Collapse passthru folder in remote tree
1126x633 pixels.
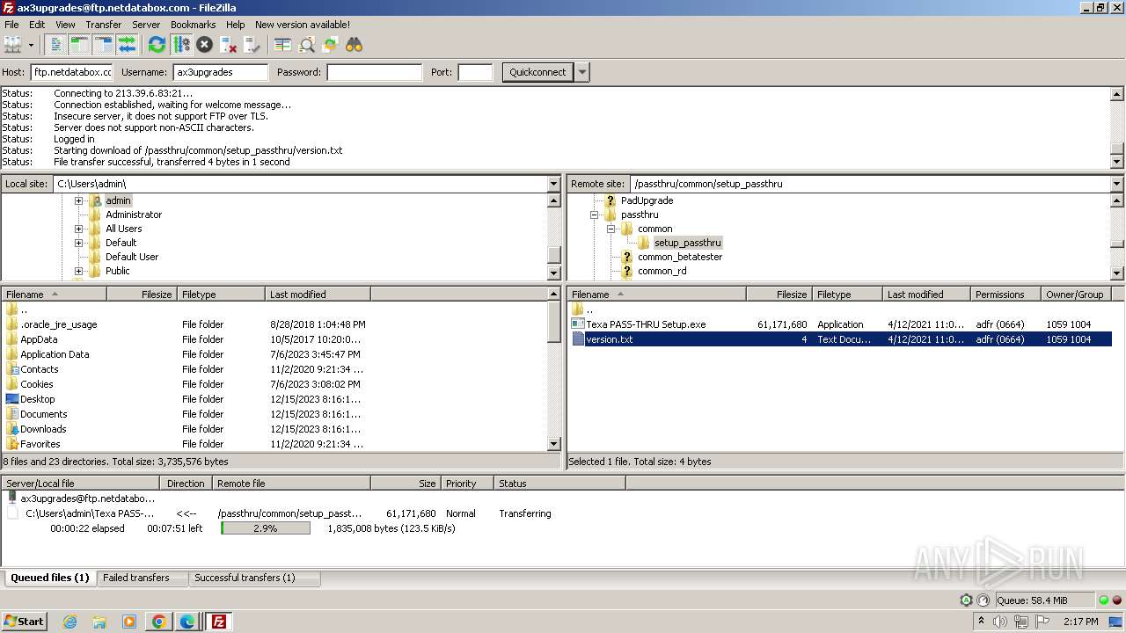(594, 215)
